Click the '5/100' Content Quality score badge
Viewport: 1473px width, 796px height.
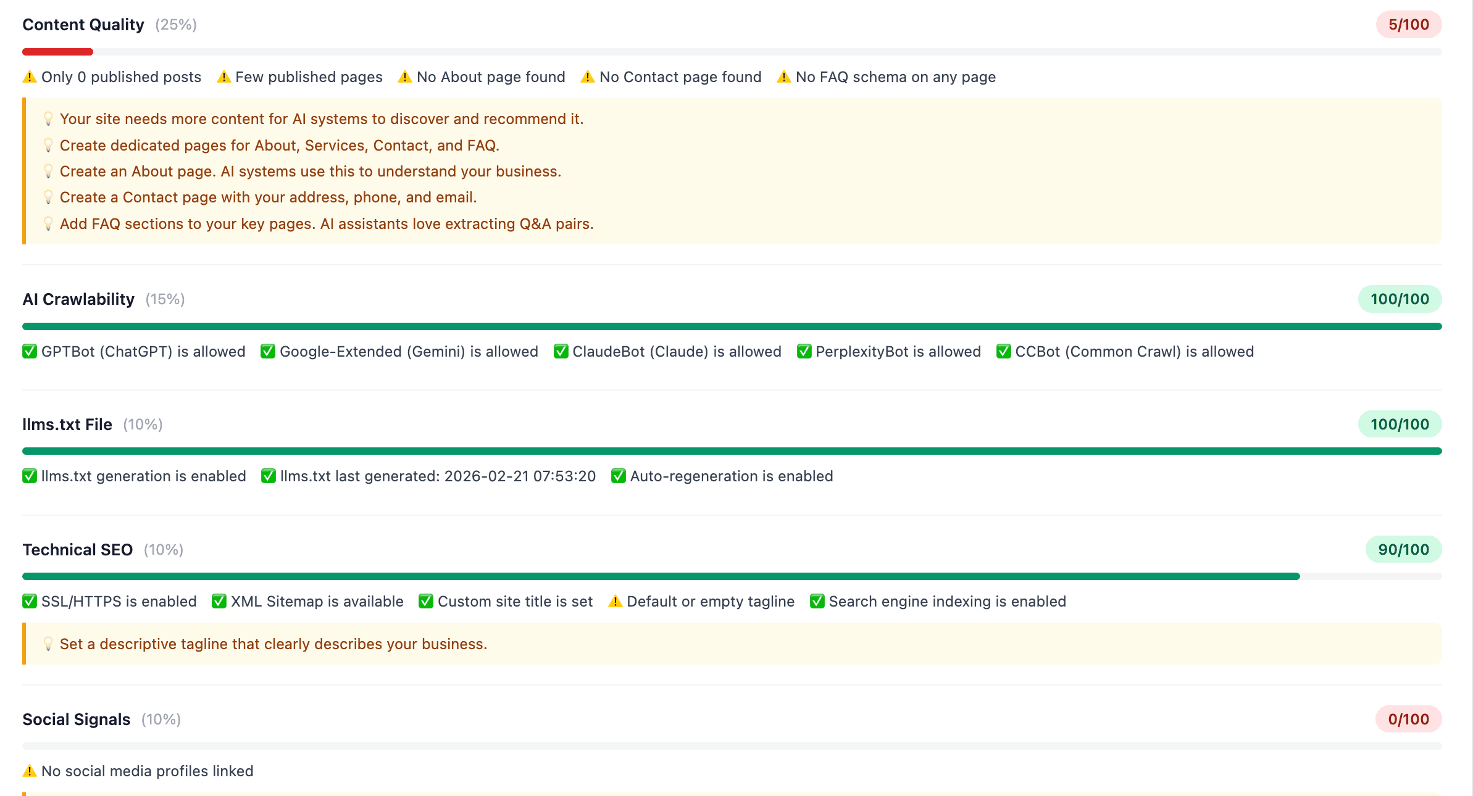coord(1409,25)
